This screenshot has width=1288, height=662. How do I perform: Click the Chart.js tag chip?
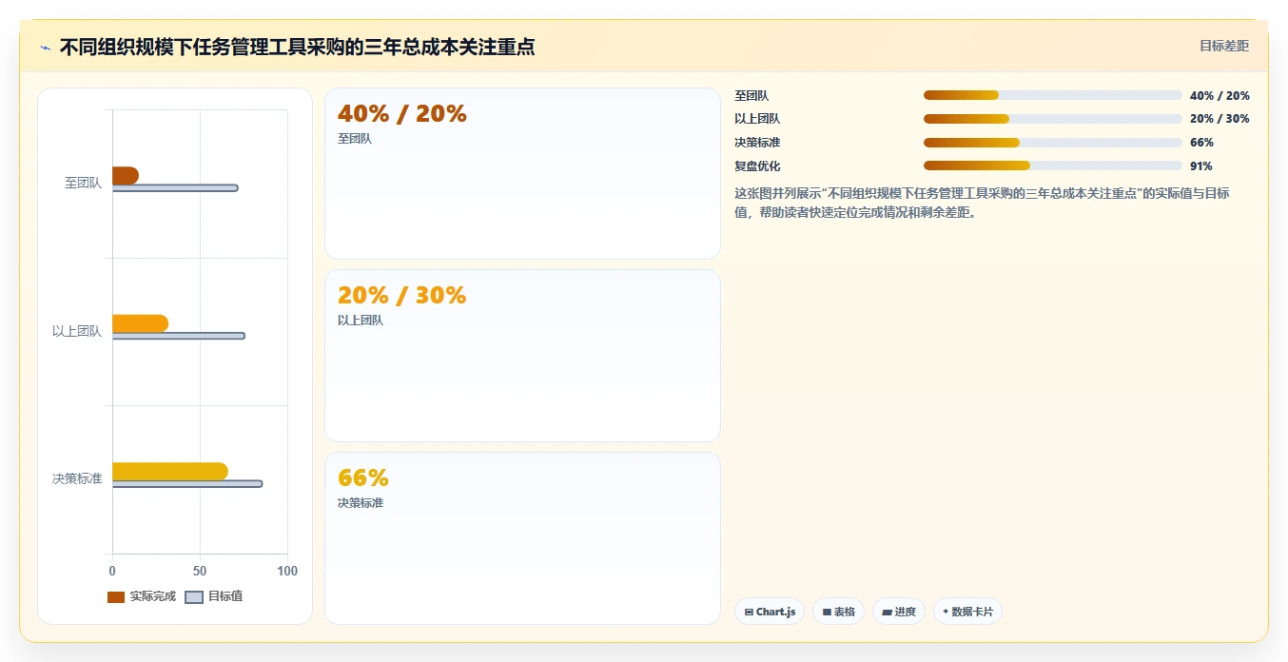coord(771,612)
